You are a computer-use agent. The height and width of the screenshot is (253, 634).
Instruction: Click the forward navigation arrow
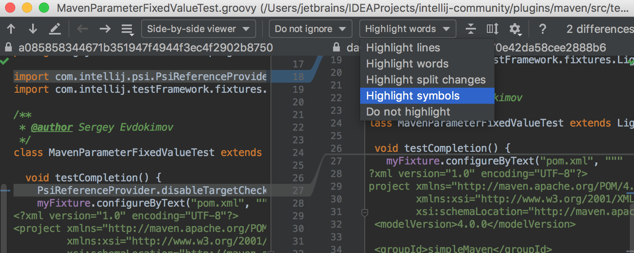[105, 29]
